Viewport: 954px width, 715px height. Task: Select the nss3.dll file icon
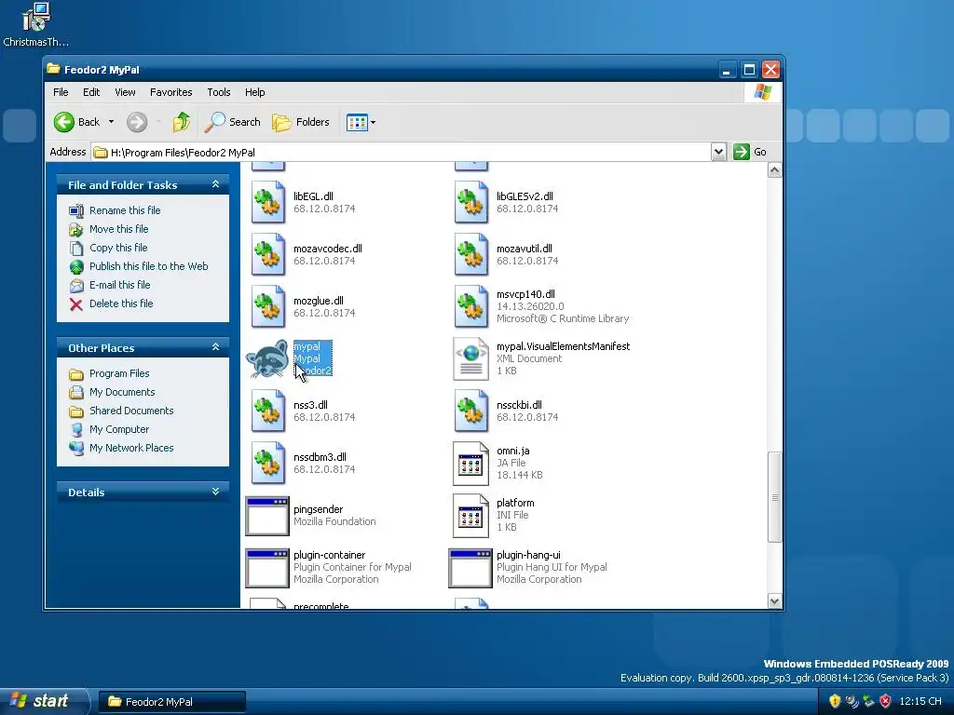pos(268,411)
